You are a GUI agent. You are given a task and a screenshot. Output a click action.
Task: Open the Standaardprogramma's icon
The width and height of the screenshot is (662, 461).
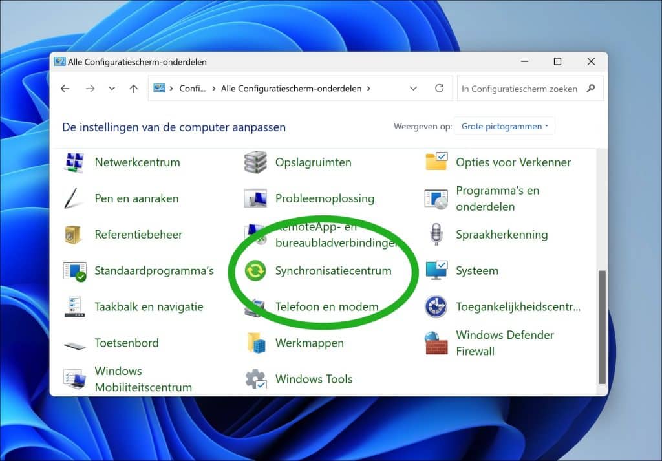[x=75, y=271]
